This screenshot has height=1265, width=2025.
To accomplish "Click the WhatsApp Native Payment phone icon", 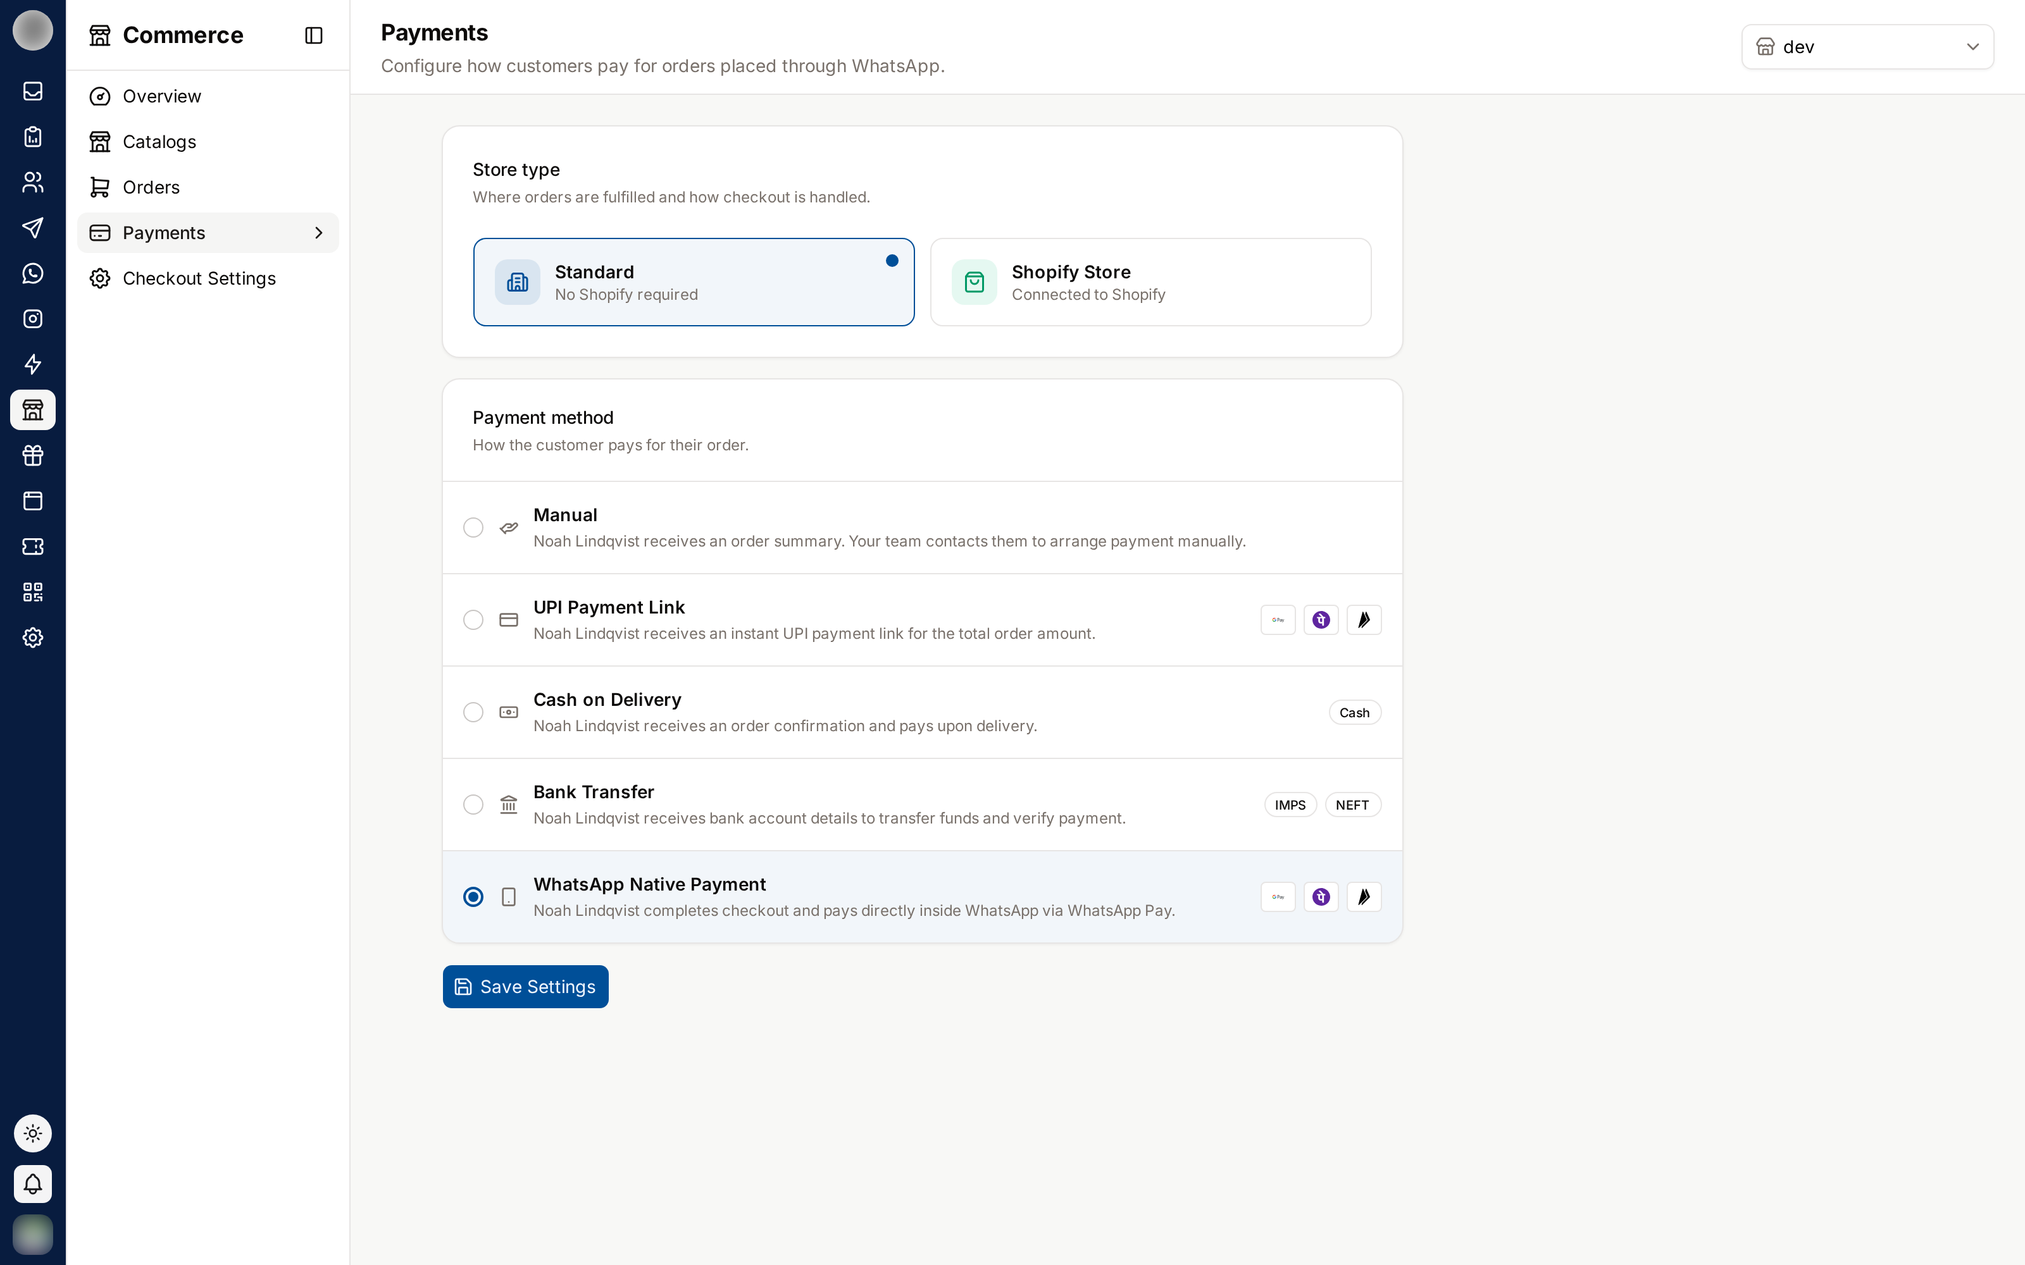I will click(509, 897).
